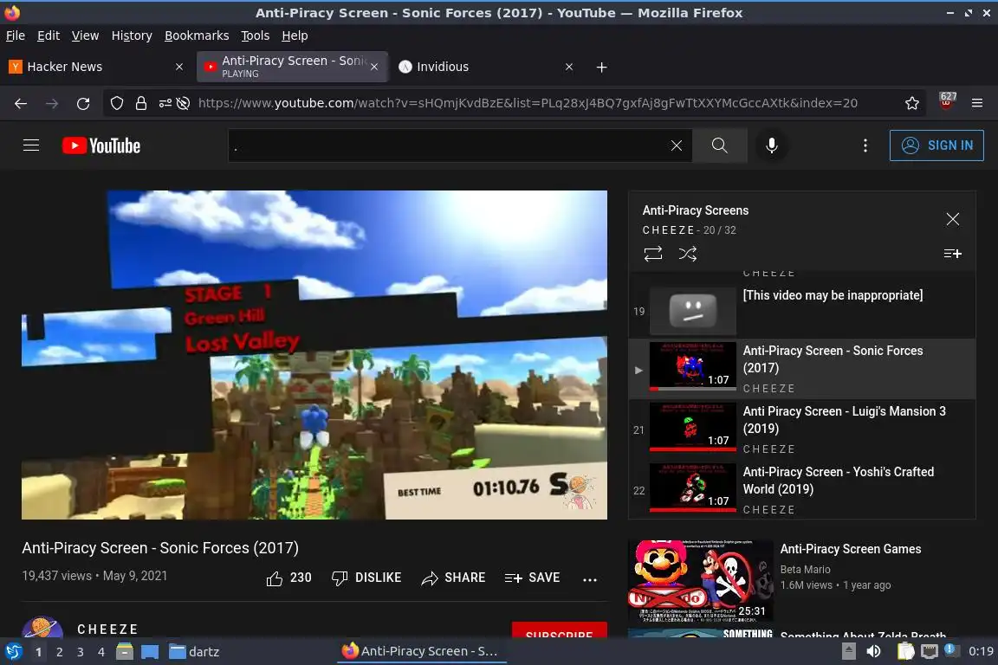
Task: Open the volume speaker tray icon
Action: [x=873, y=651]
